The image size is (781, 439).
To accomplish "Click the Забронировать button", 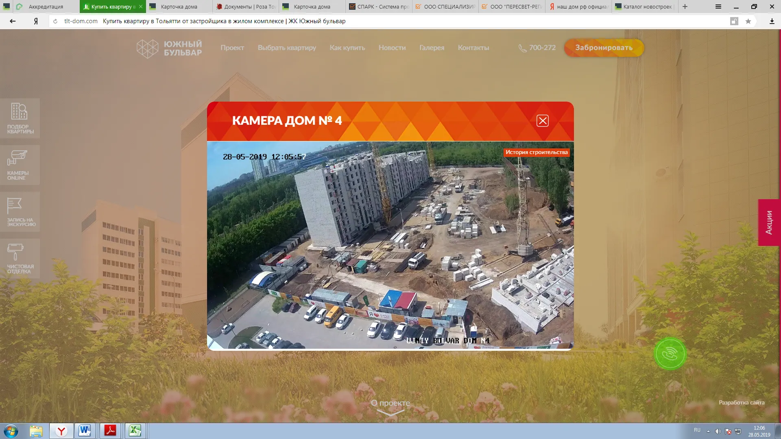I will [603, 48].
